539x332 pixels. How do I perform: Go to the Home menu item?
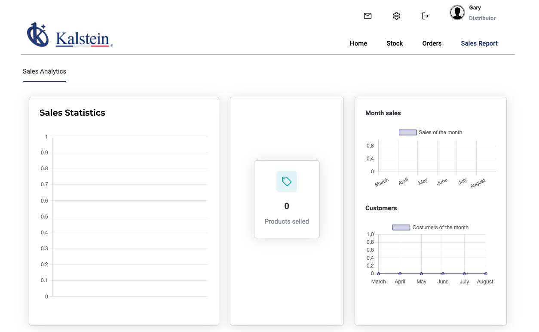tap(358, 43)
